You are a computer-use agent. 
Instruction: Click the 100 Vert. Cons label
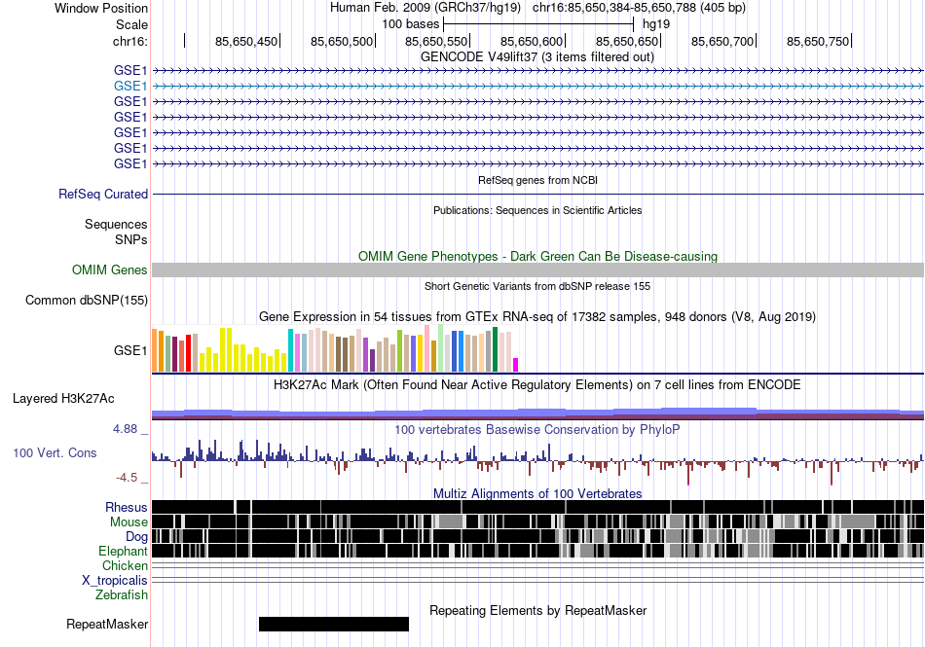coord(55,452)
